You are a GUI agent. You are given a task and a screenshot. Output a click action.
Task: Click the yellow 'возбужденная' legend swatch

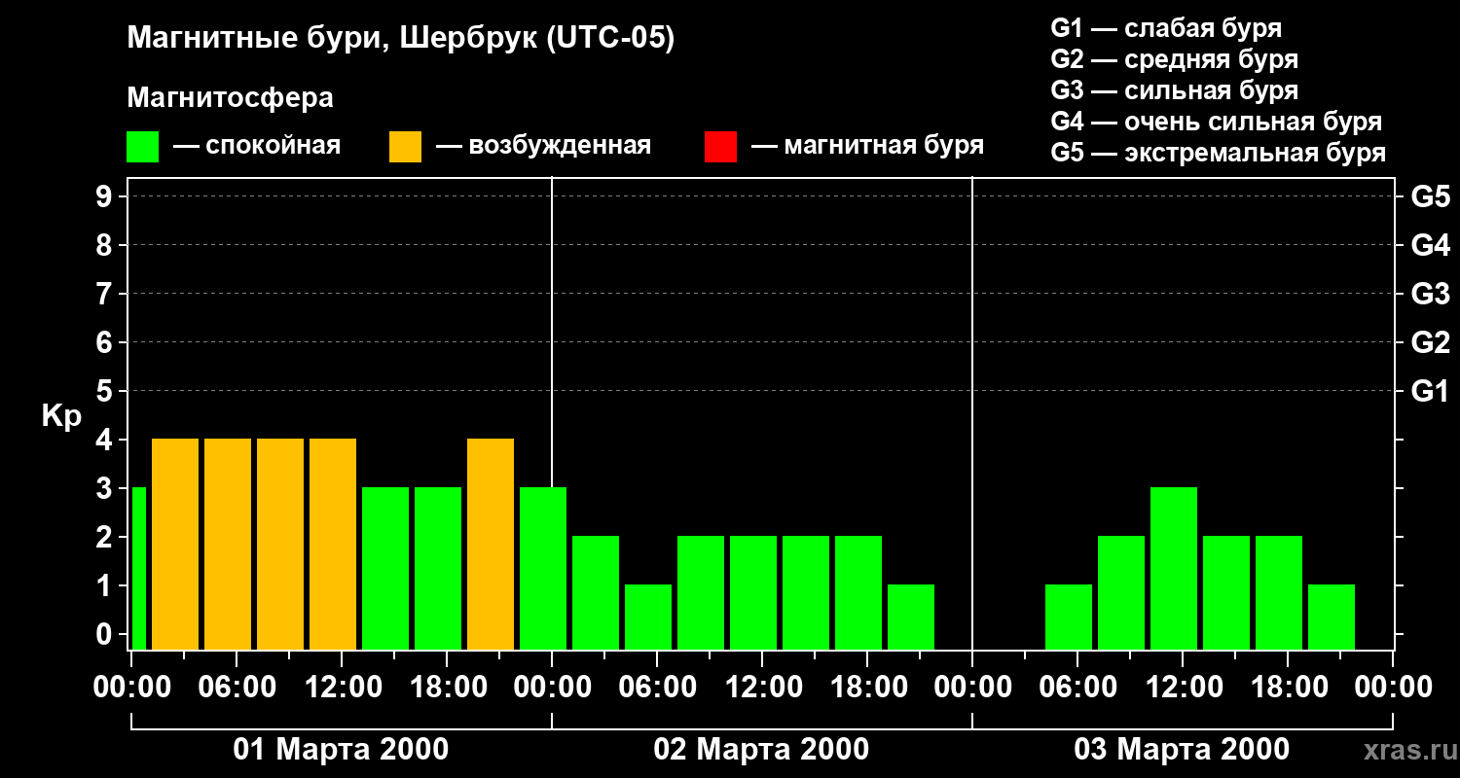pos(405,147)
